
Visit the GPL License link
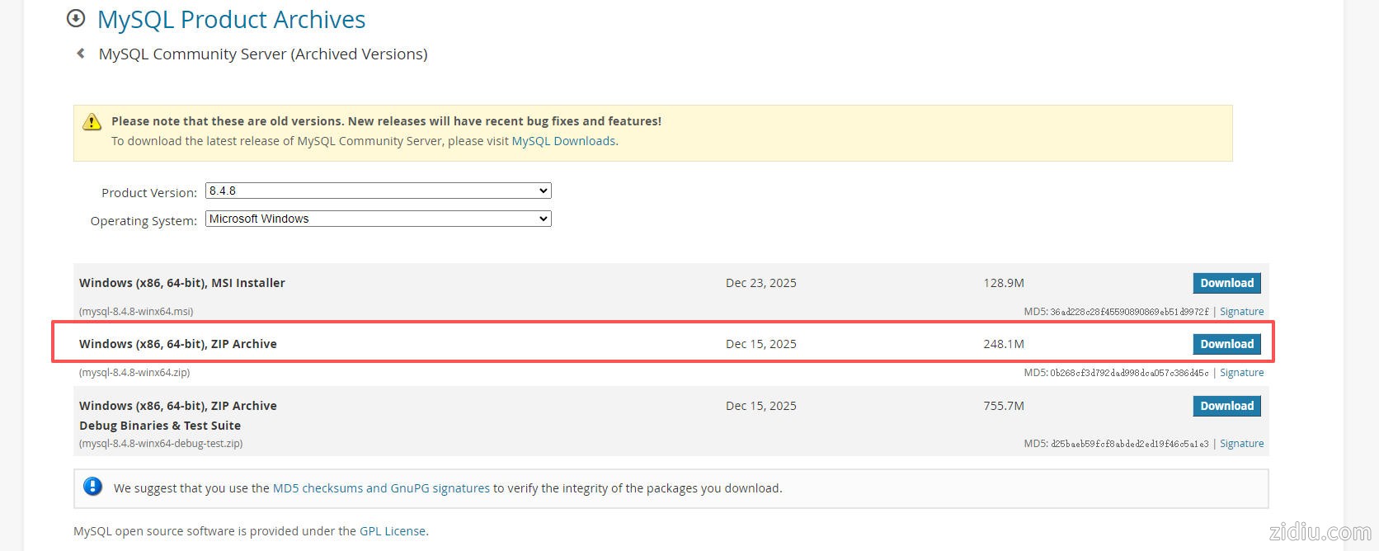pos(393,531)
